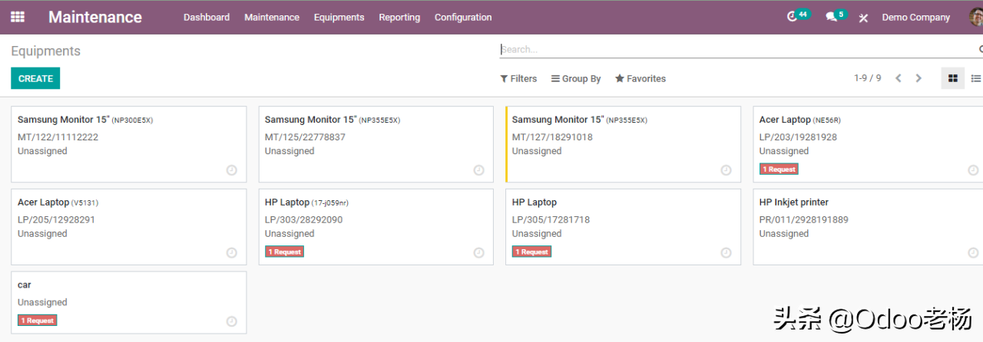983x342 pixels.
Task: Open activities clock icon with 44 badge
Action: pos(793,17)
